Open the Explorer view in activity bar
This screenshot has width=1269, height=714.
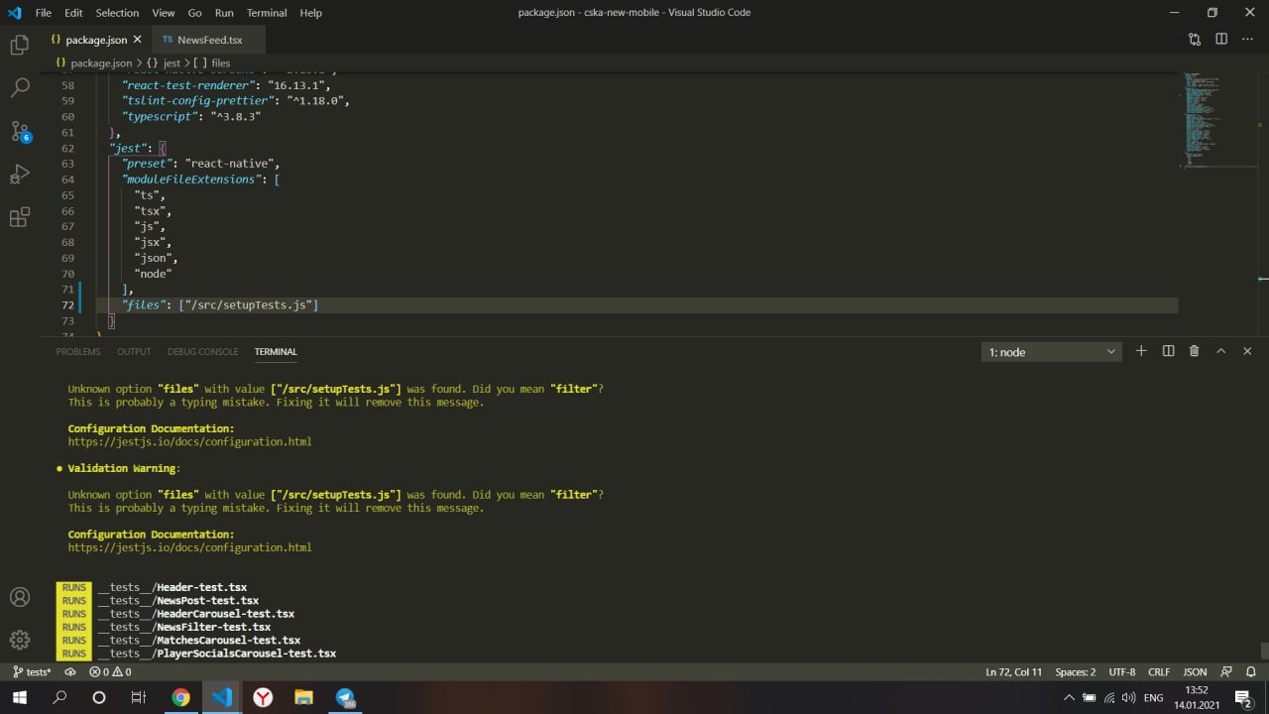click(19, 45)
